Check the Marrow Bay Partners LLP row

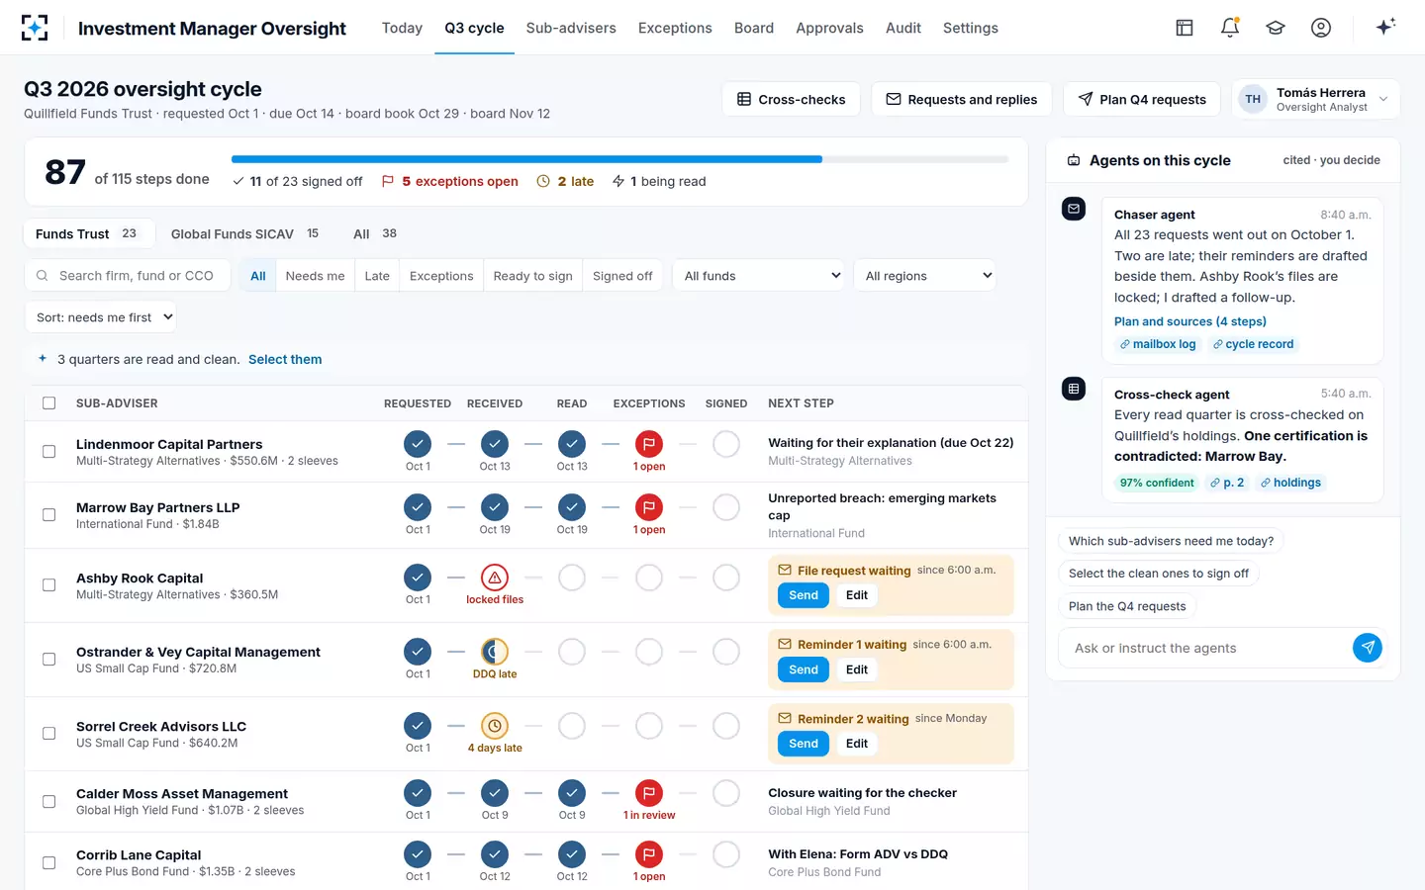(x=48, y=515)
